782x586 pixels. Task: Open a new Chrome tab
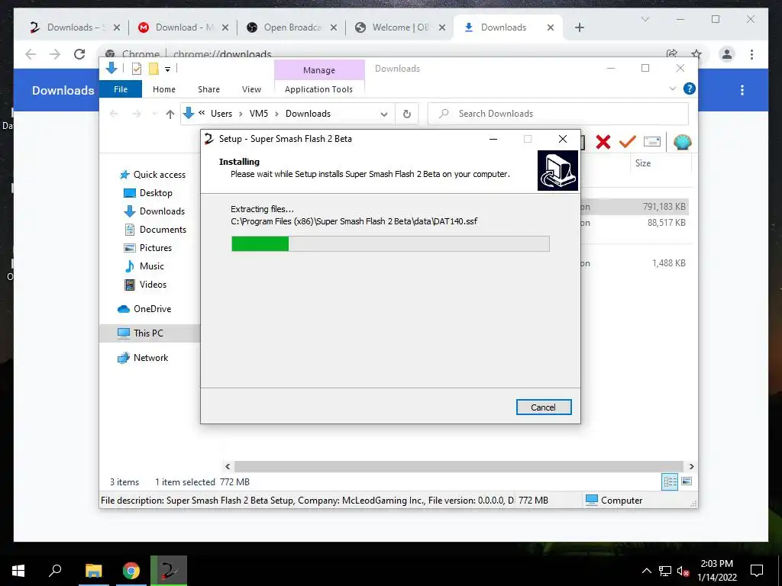pos(579,27)
